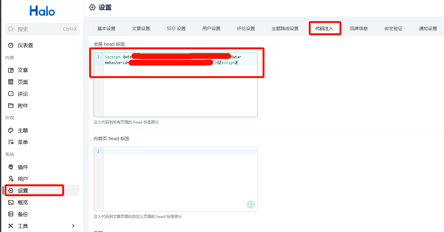This screenshot has height=232, width=444.
Task: Click the 文章 posts icon
Action: (x=11, y=70)
